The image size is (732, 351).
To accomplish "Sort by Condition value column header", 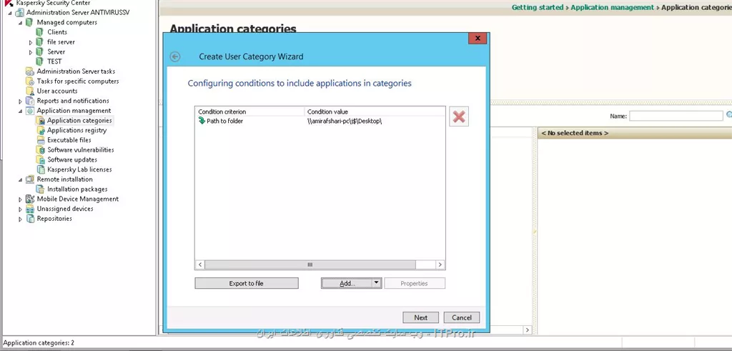I will click(x=375, y=112).
